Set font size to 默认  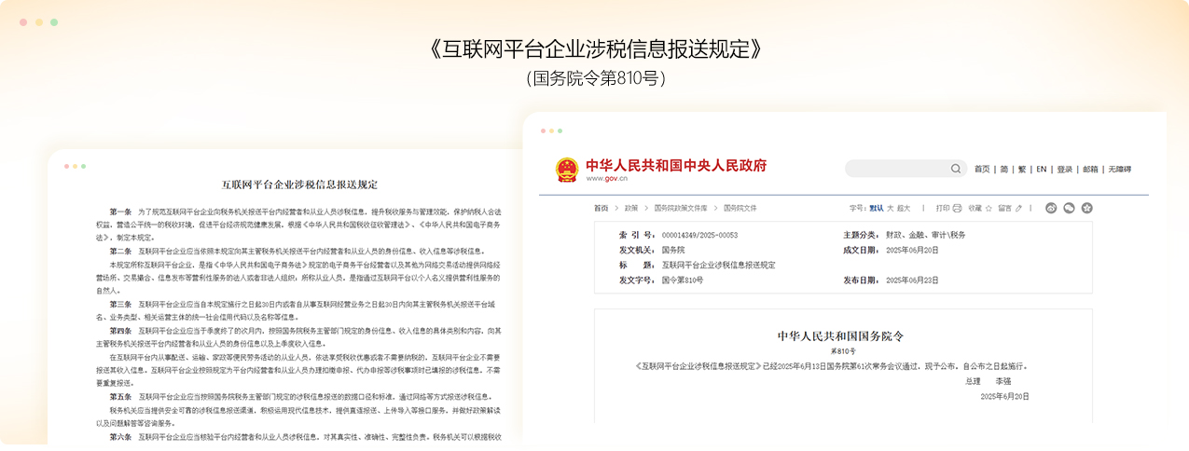coord(876,208)
